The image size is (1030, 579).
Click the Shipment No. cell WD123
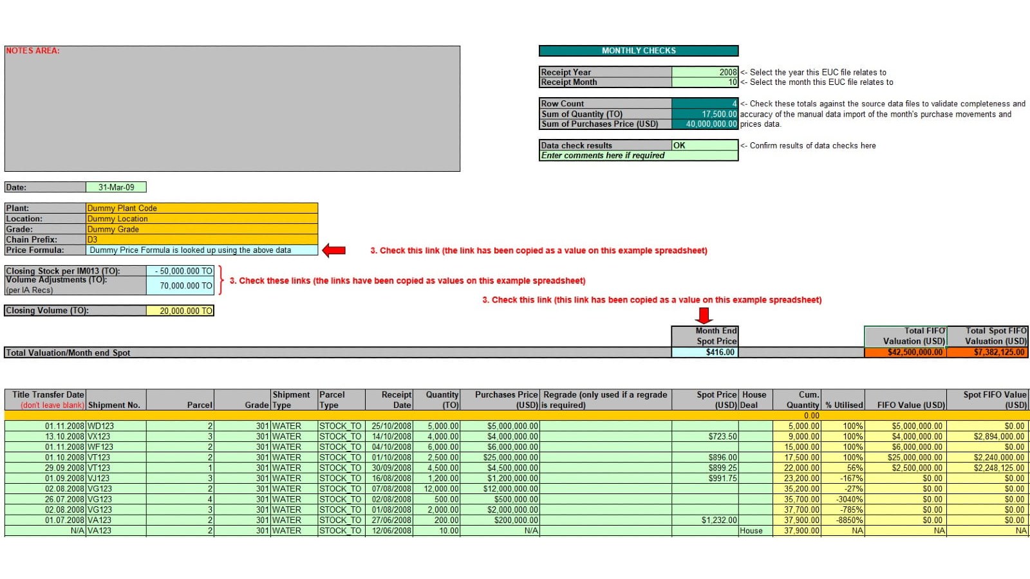(x=116, y=426)
